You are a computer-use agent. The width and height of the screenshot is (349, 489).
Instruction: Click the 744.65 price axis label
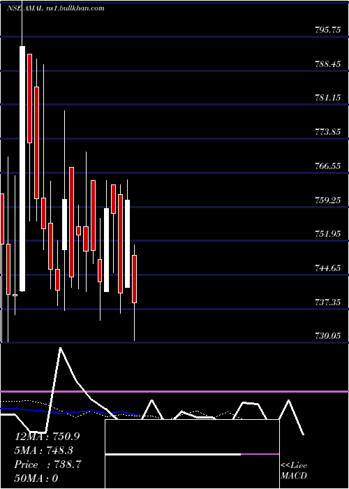pos(327,268)
